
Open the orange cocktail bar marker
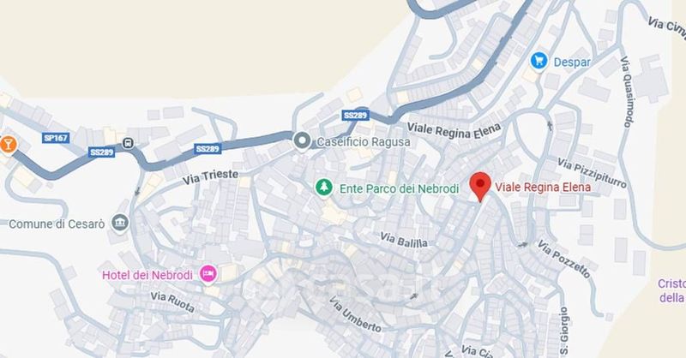coord(8,144)
